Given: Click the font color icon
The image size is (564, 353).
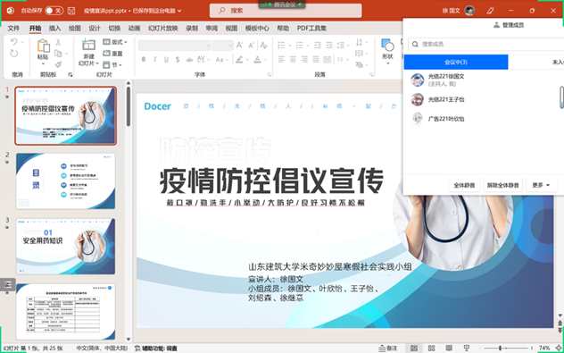Looking at the screenshot, I should [258, 60].
